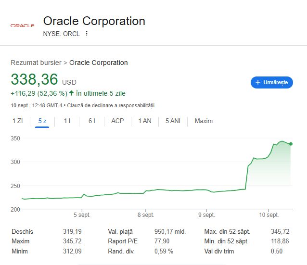Viewport: 307px width, 265px height.
Task: Show the Maxim time range
Action: click(x=204, y=121)
